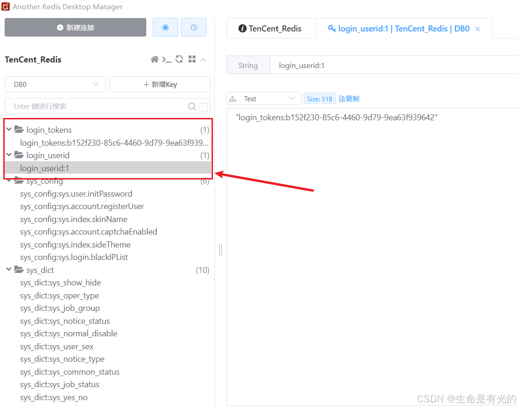Click the login_userid folder icon

click(19, 155)
